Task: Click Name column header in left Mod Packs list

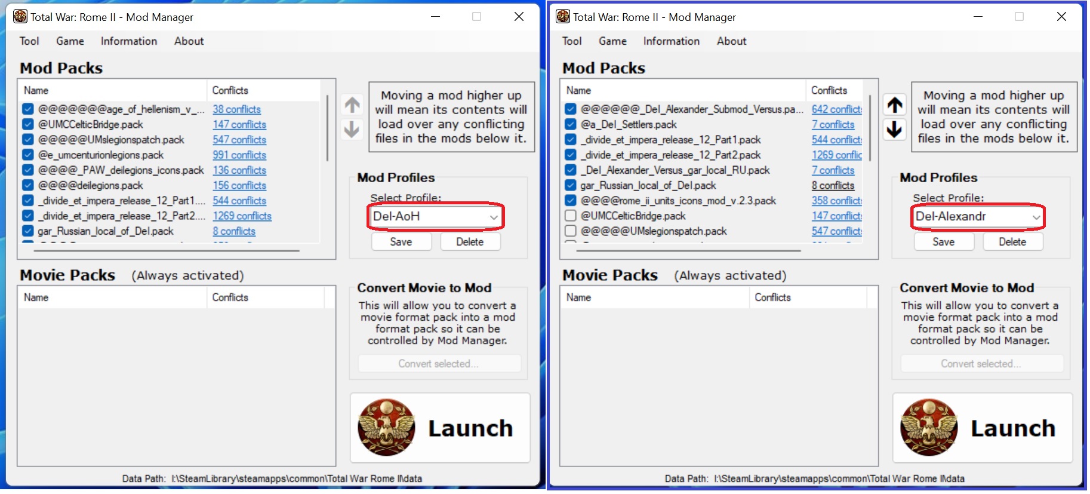Action: pyautogui.click(x=113, y=90)
